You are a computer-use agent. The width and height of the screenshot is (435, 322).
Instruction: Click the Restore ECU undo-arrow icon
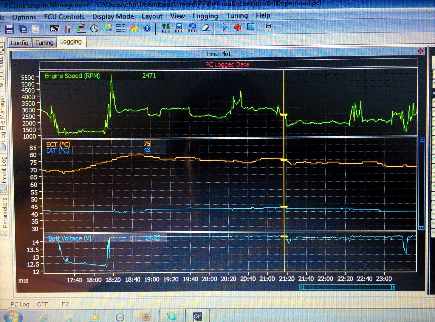(x=192, y=28)
